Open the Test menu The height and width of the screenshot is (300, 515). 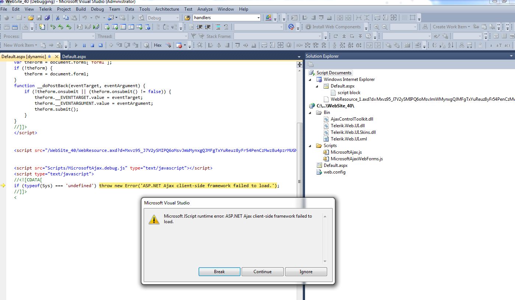pos(188,9)
